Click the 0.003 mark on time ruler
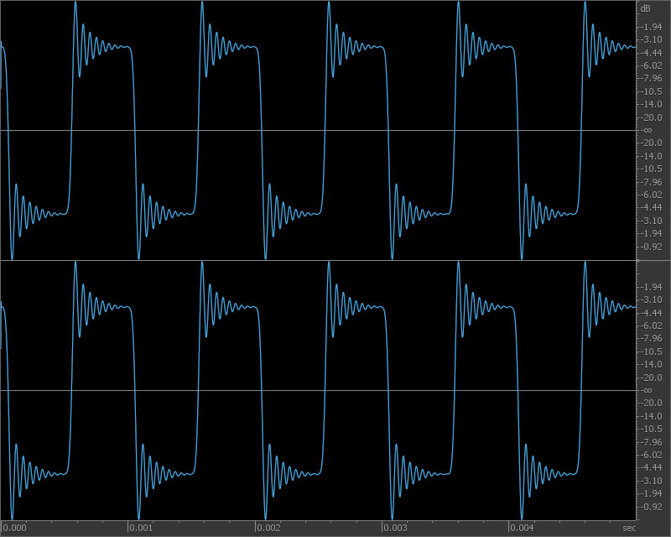The image size is (671, 537). click(394, 528)
